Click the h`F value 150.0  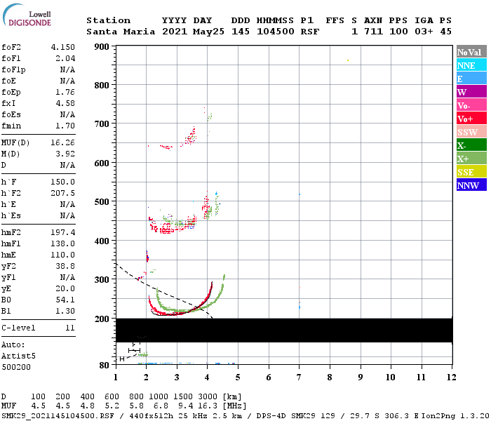(63, 182)
